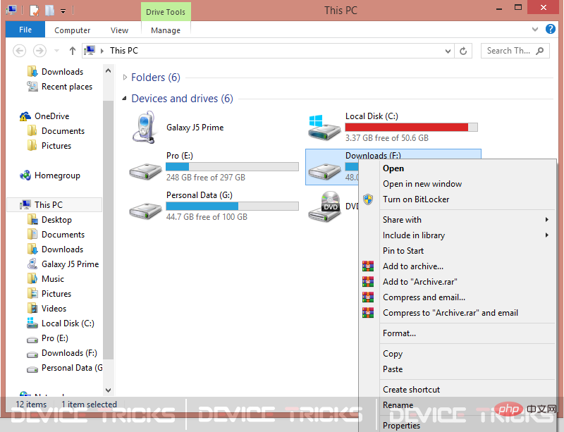This screenshot has width=564, height=432.
Task: Open the Share with submenu arrow
Action: click(x=547, y=219)
